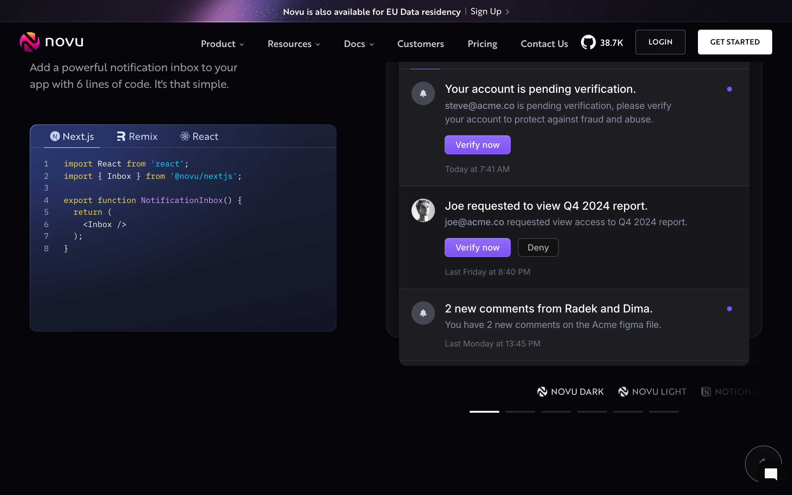This screenshot has height=495, width=792.
Task: Expand the Product dropdown menu
Action: [x=222, y=44]
